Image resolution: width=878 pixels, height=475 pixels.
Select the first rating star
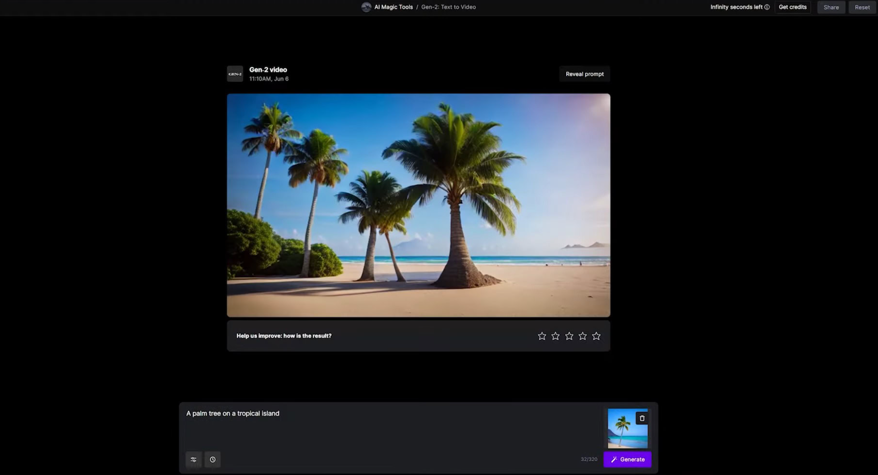coord(542,336)
